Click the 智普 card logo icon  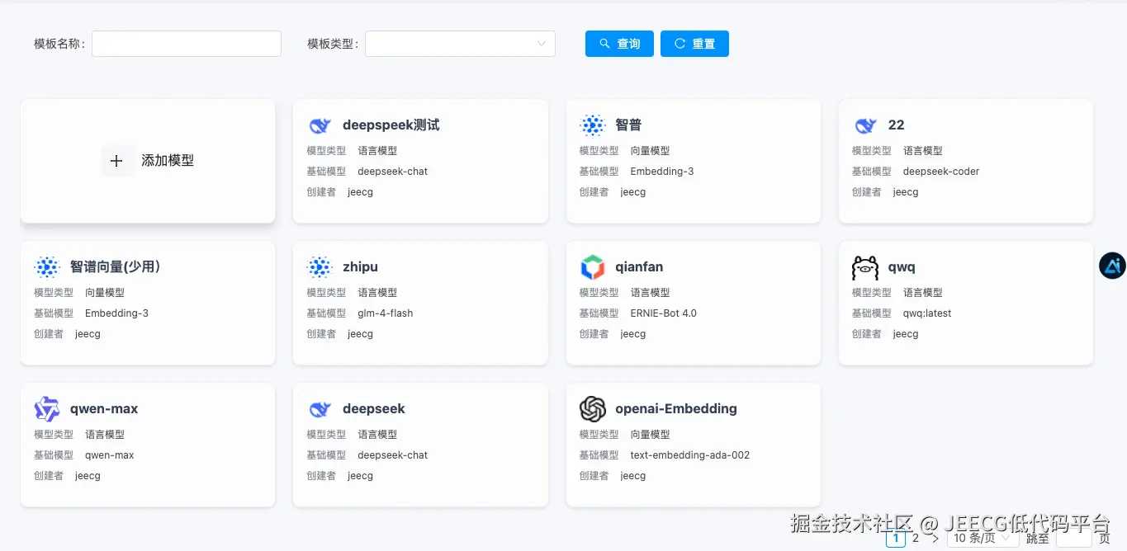point(592,125)
